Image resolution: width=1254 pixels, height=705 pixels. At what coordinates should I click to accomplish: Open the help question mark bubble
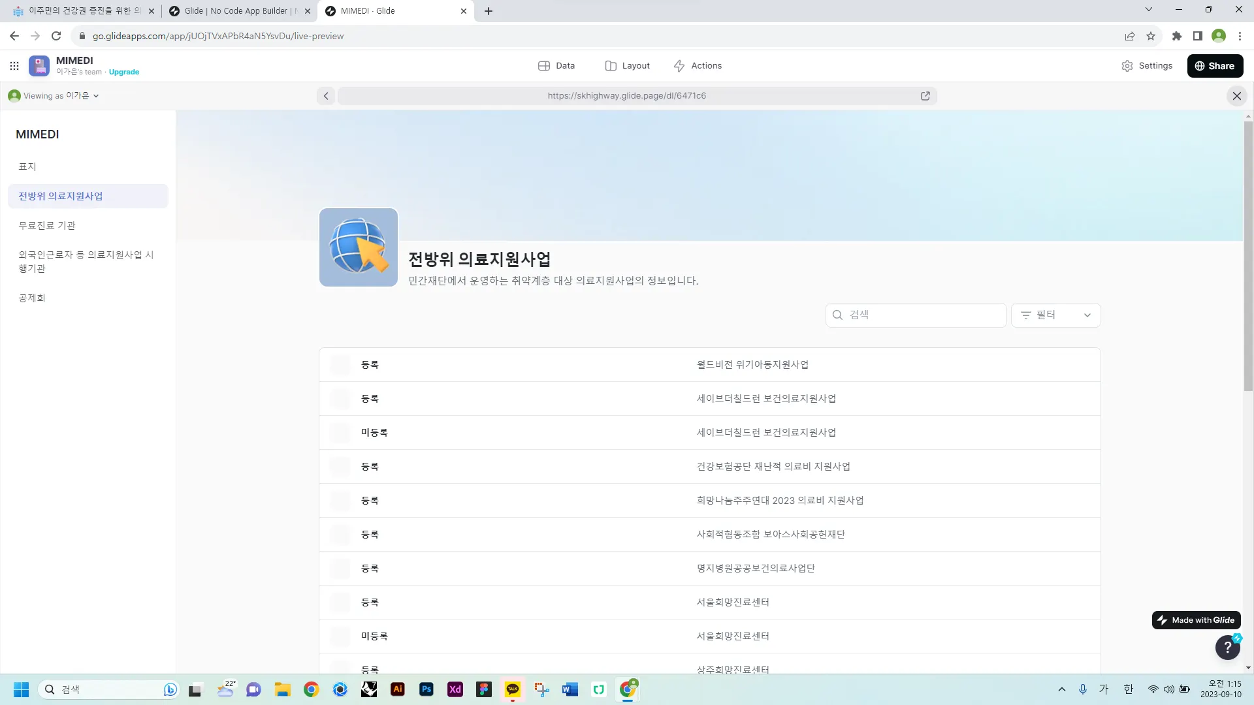1227,648
